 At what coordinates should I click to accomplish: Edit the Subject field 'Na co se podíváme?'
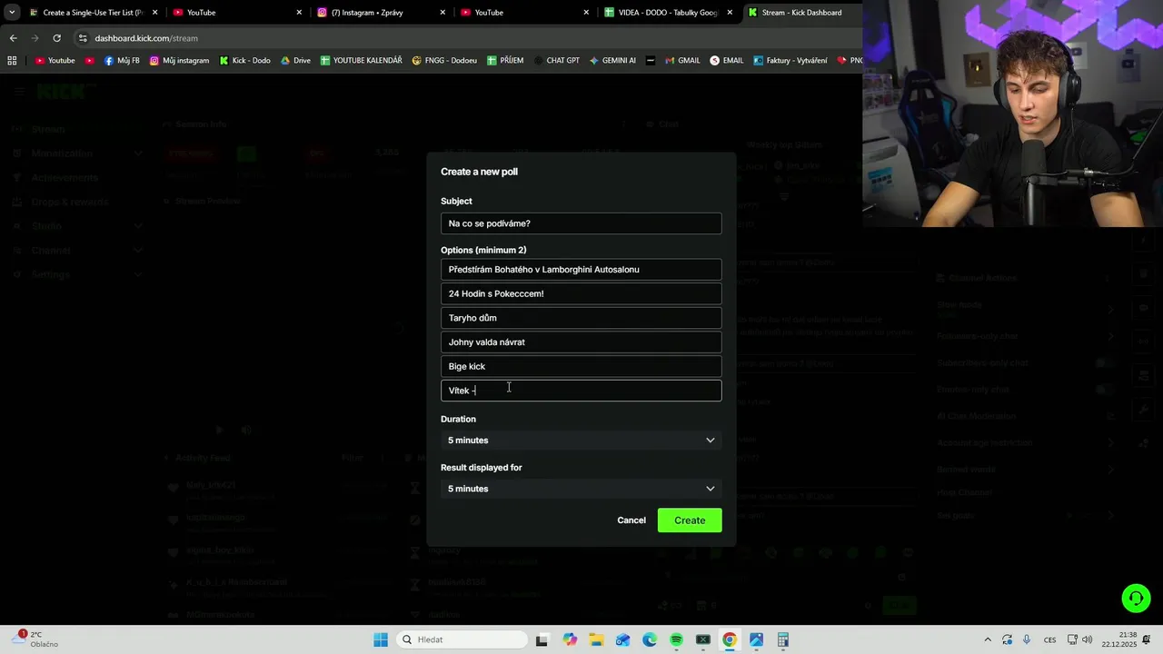click(581, 223)
